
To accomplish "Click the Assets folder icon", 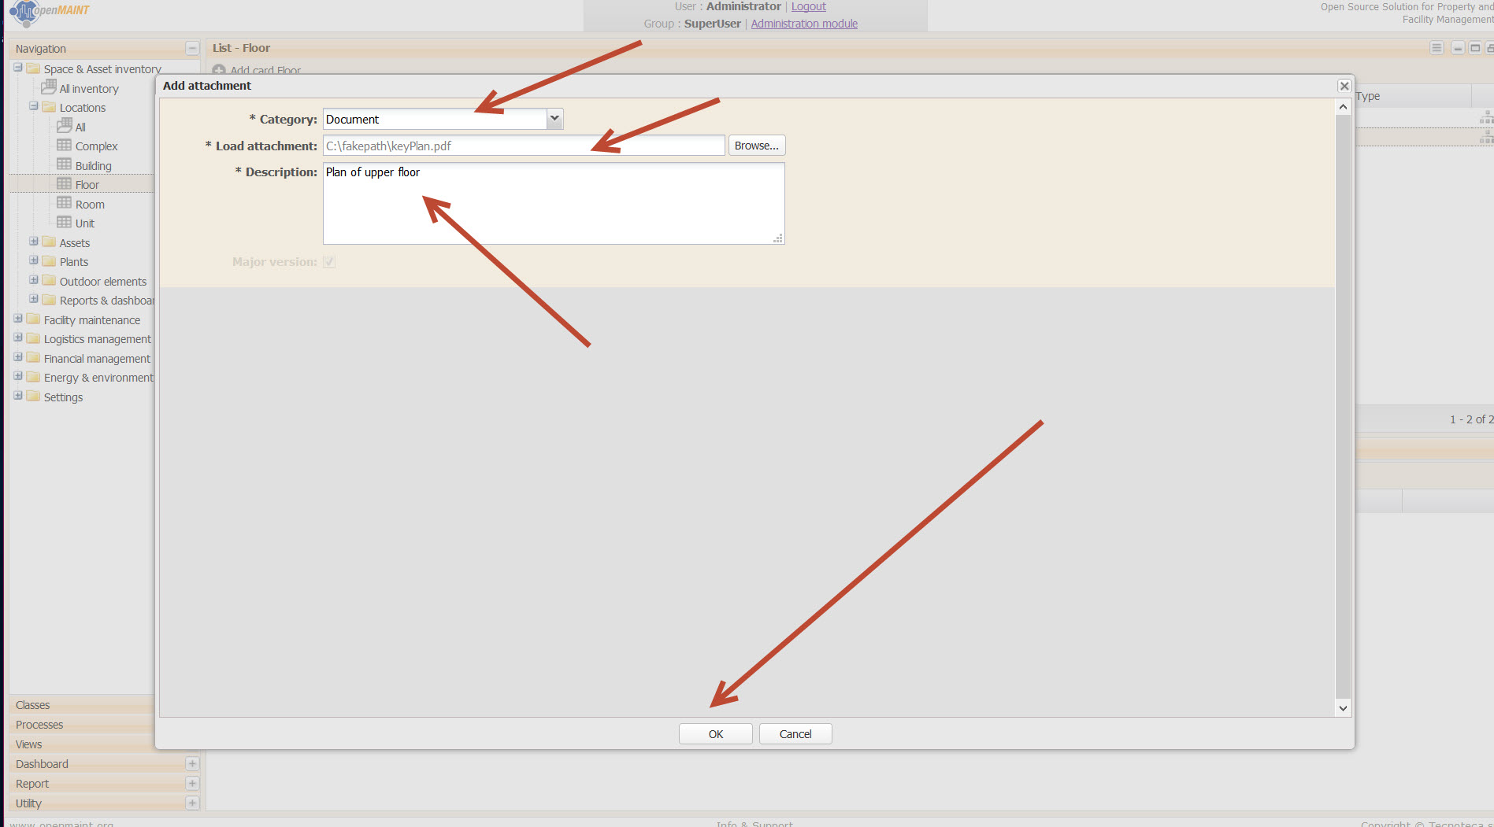I will pyautogui.click(x=49, y=242).
